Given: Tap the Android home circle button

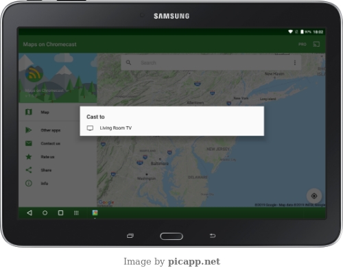Looking at the screenshot, I should click(45, 213).
